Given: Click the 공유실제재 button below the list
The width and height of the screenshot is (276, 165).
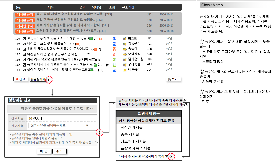Looking at the screenshot, I should pyautogui.click(x=37, y=79).
